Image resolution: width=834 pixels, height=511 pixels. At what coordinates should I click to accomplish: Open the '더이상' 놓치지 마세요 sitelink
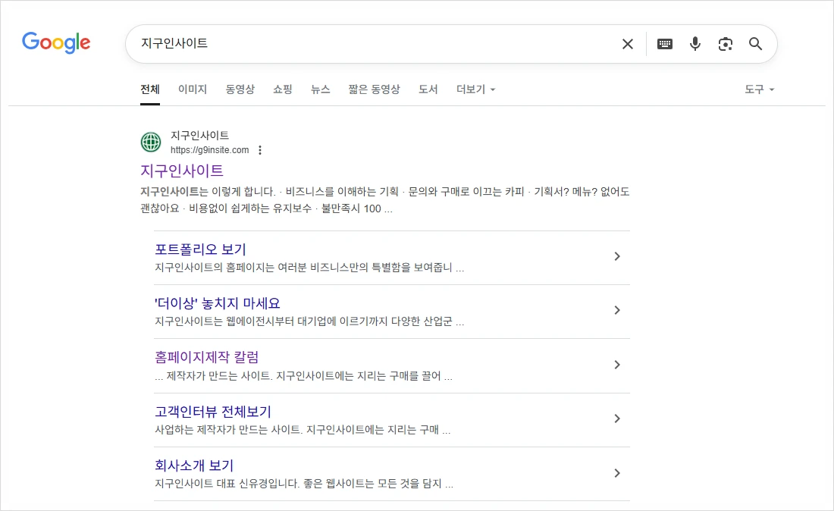(x=217, y=303)
